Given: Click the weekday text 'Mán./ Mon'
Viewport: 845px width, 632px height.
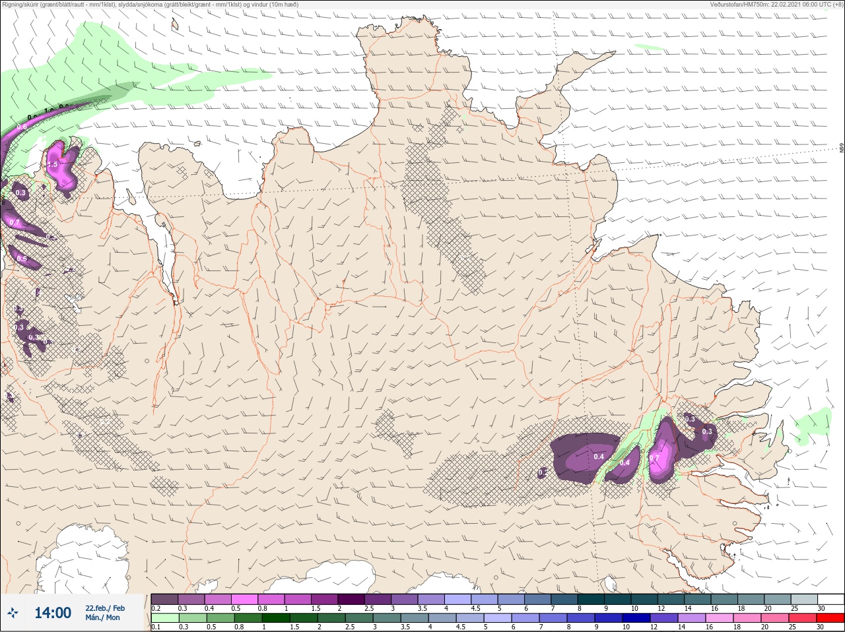Looking at the screenshot, I should (x=103, y=617).
